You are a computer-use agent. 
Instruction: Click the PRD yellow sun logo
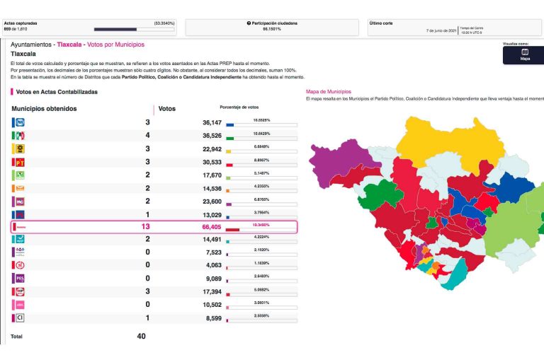20,148
